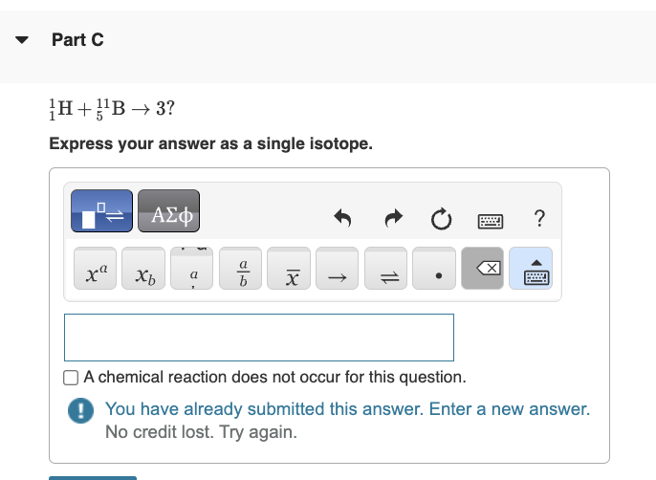Click into the isotope answer field
656x480 pixels.
(259, 338)
